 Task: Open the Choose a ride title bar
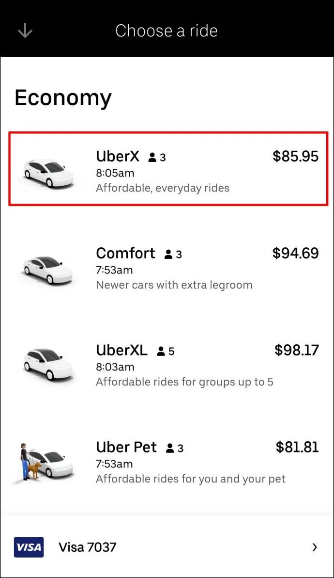click(167, 31)
